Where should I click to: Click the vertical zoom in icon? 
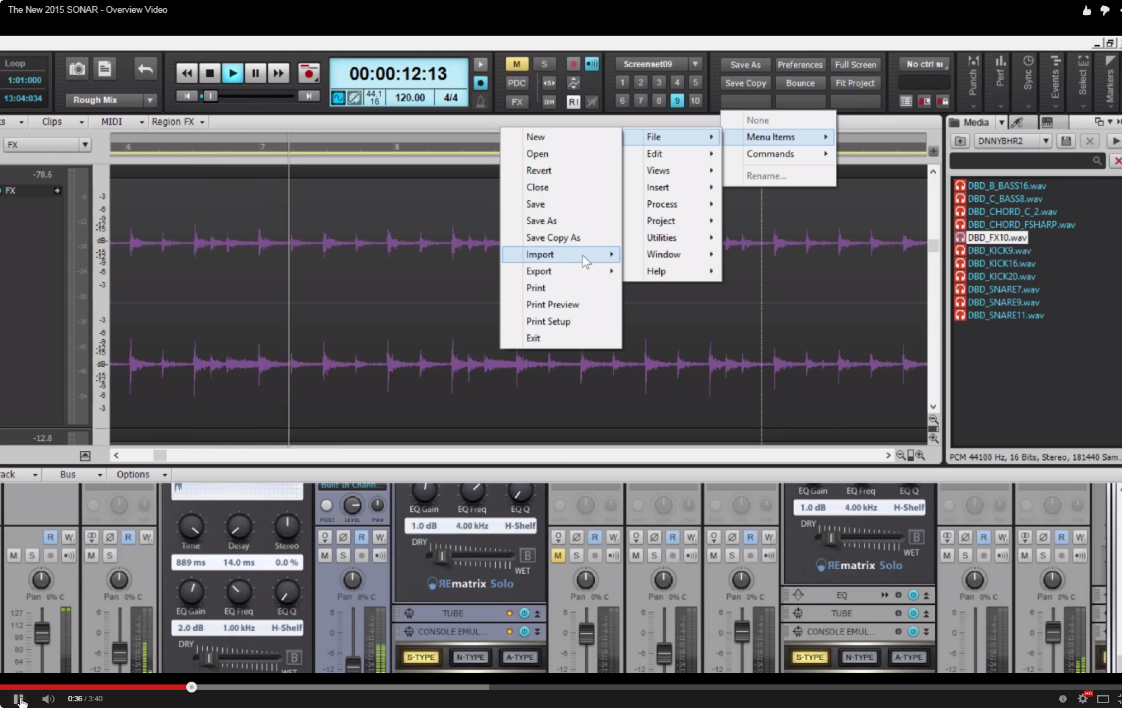point(934,438)
